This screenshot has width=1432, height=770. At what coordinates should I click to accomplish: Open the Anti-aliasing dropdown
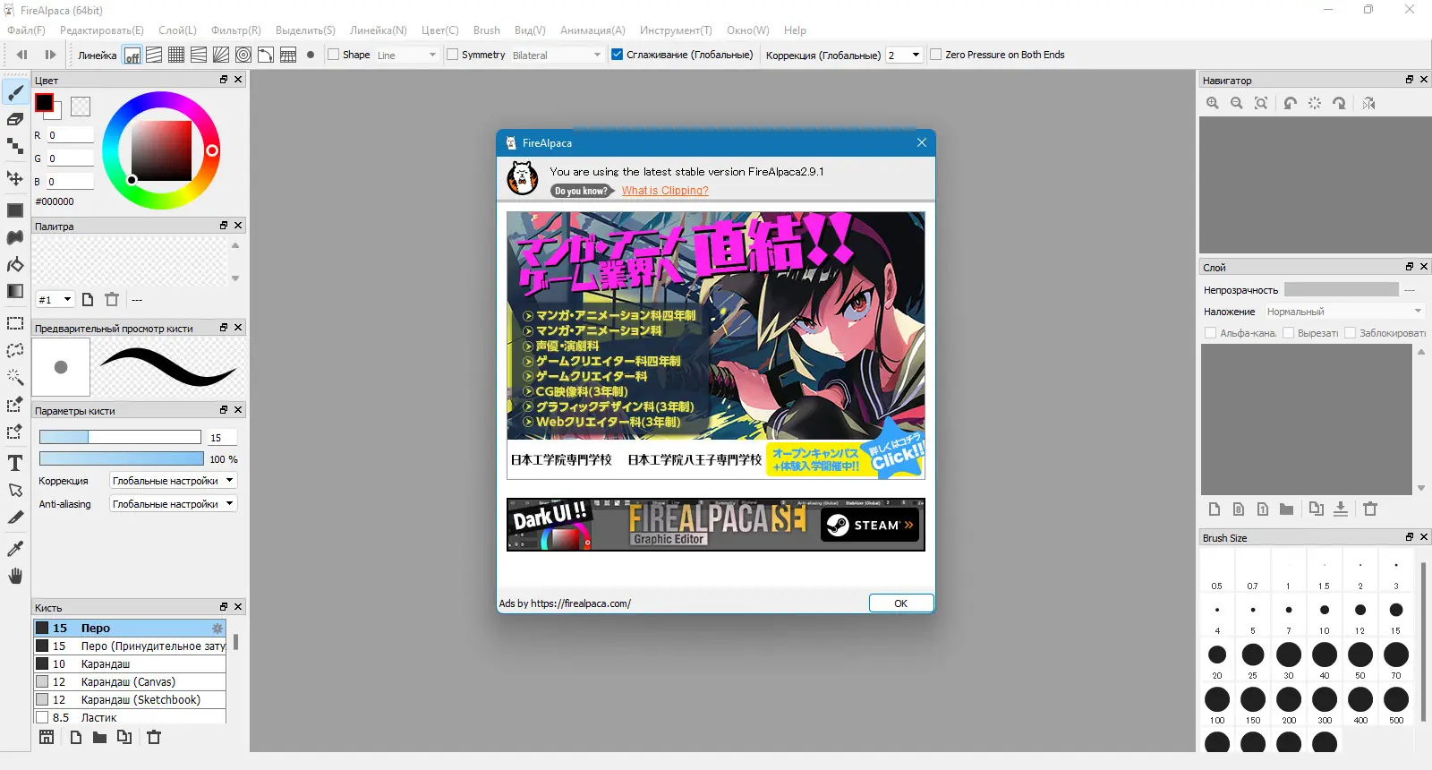pos(173,504)
